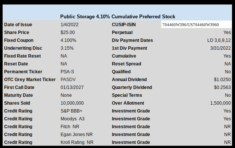
Task: Click the Moodys A3 credit rating
Action: pos(73,119)
